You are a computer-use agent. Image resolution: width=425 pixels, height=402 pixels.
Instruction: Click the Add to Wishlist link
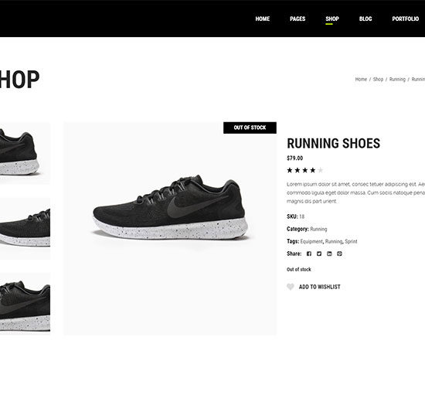pos(319,287)
